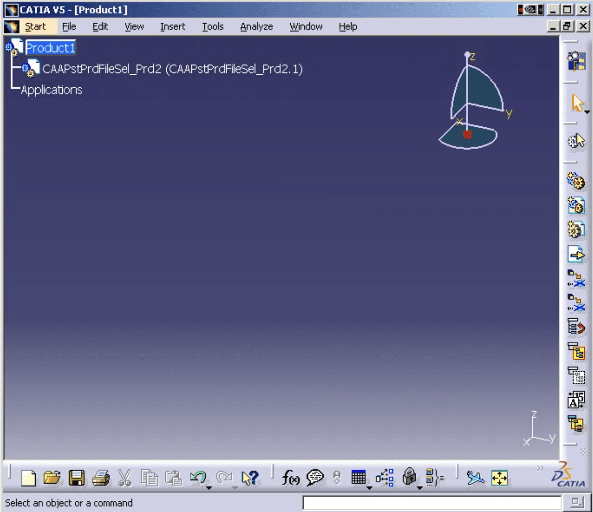Click the lower Replace Component icon
Screen dimensions: 593x512
(576, 303)
